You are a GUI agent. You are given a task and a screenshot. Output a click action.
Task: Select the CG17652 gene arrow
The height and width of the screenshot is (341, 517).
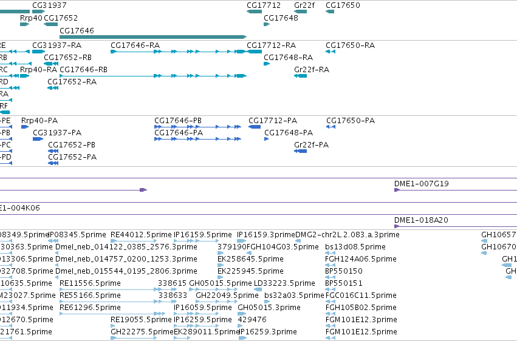coord(51,24)
